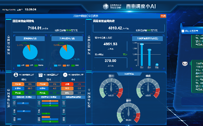Select the reserve capacity bar chart header
The width and height of the screenshot is (203, 126).
[x=147, y=38]
